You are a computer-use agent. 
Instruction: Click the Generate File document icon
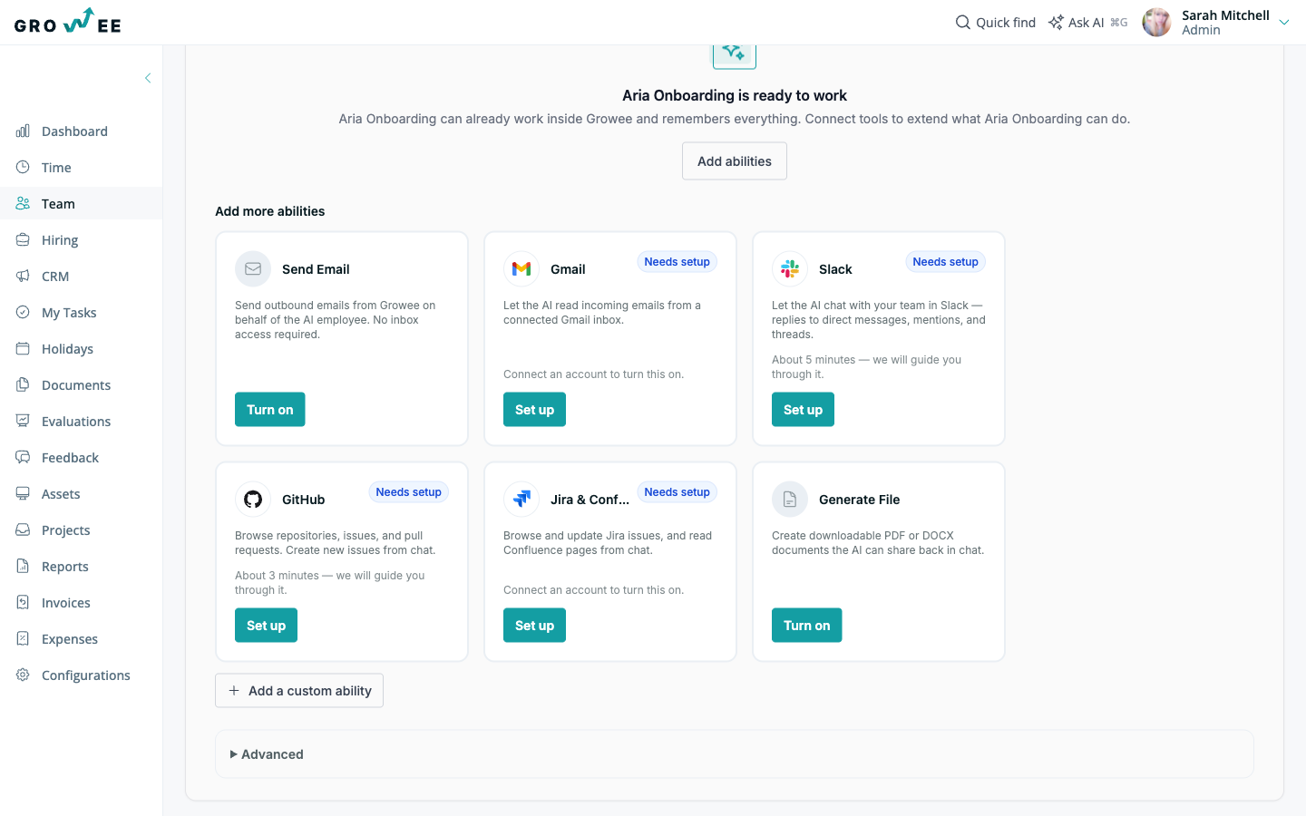tap(790, 500)
